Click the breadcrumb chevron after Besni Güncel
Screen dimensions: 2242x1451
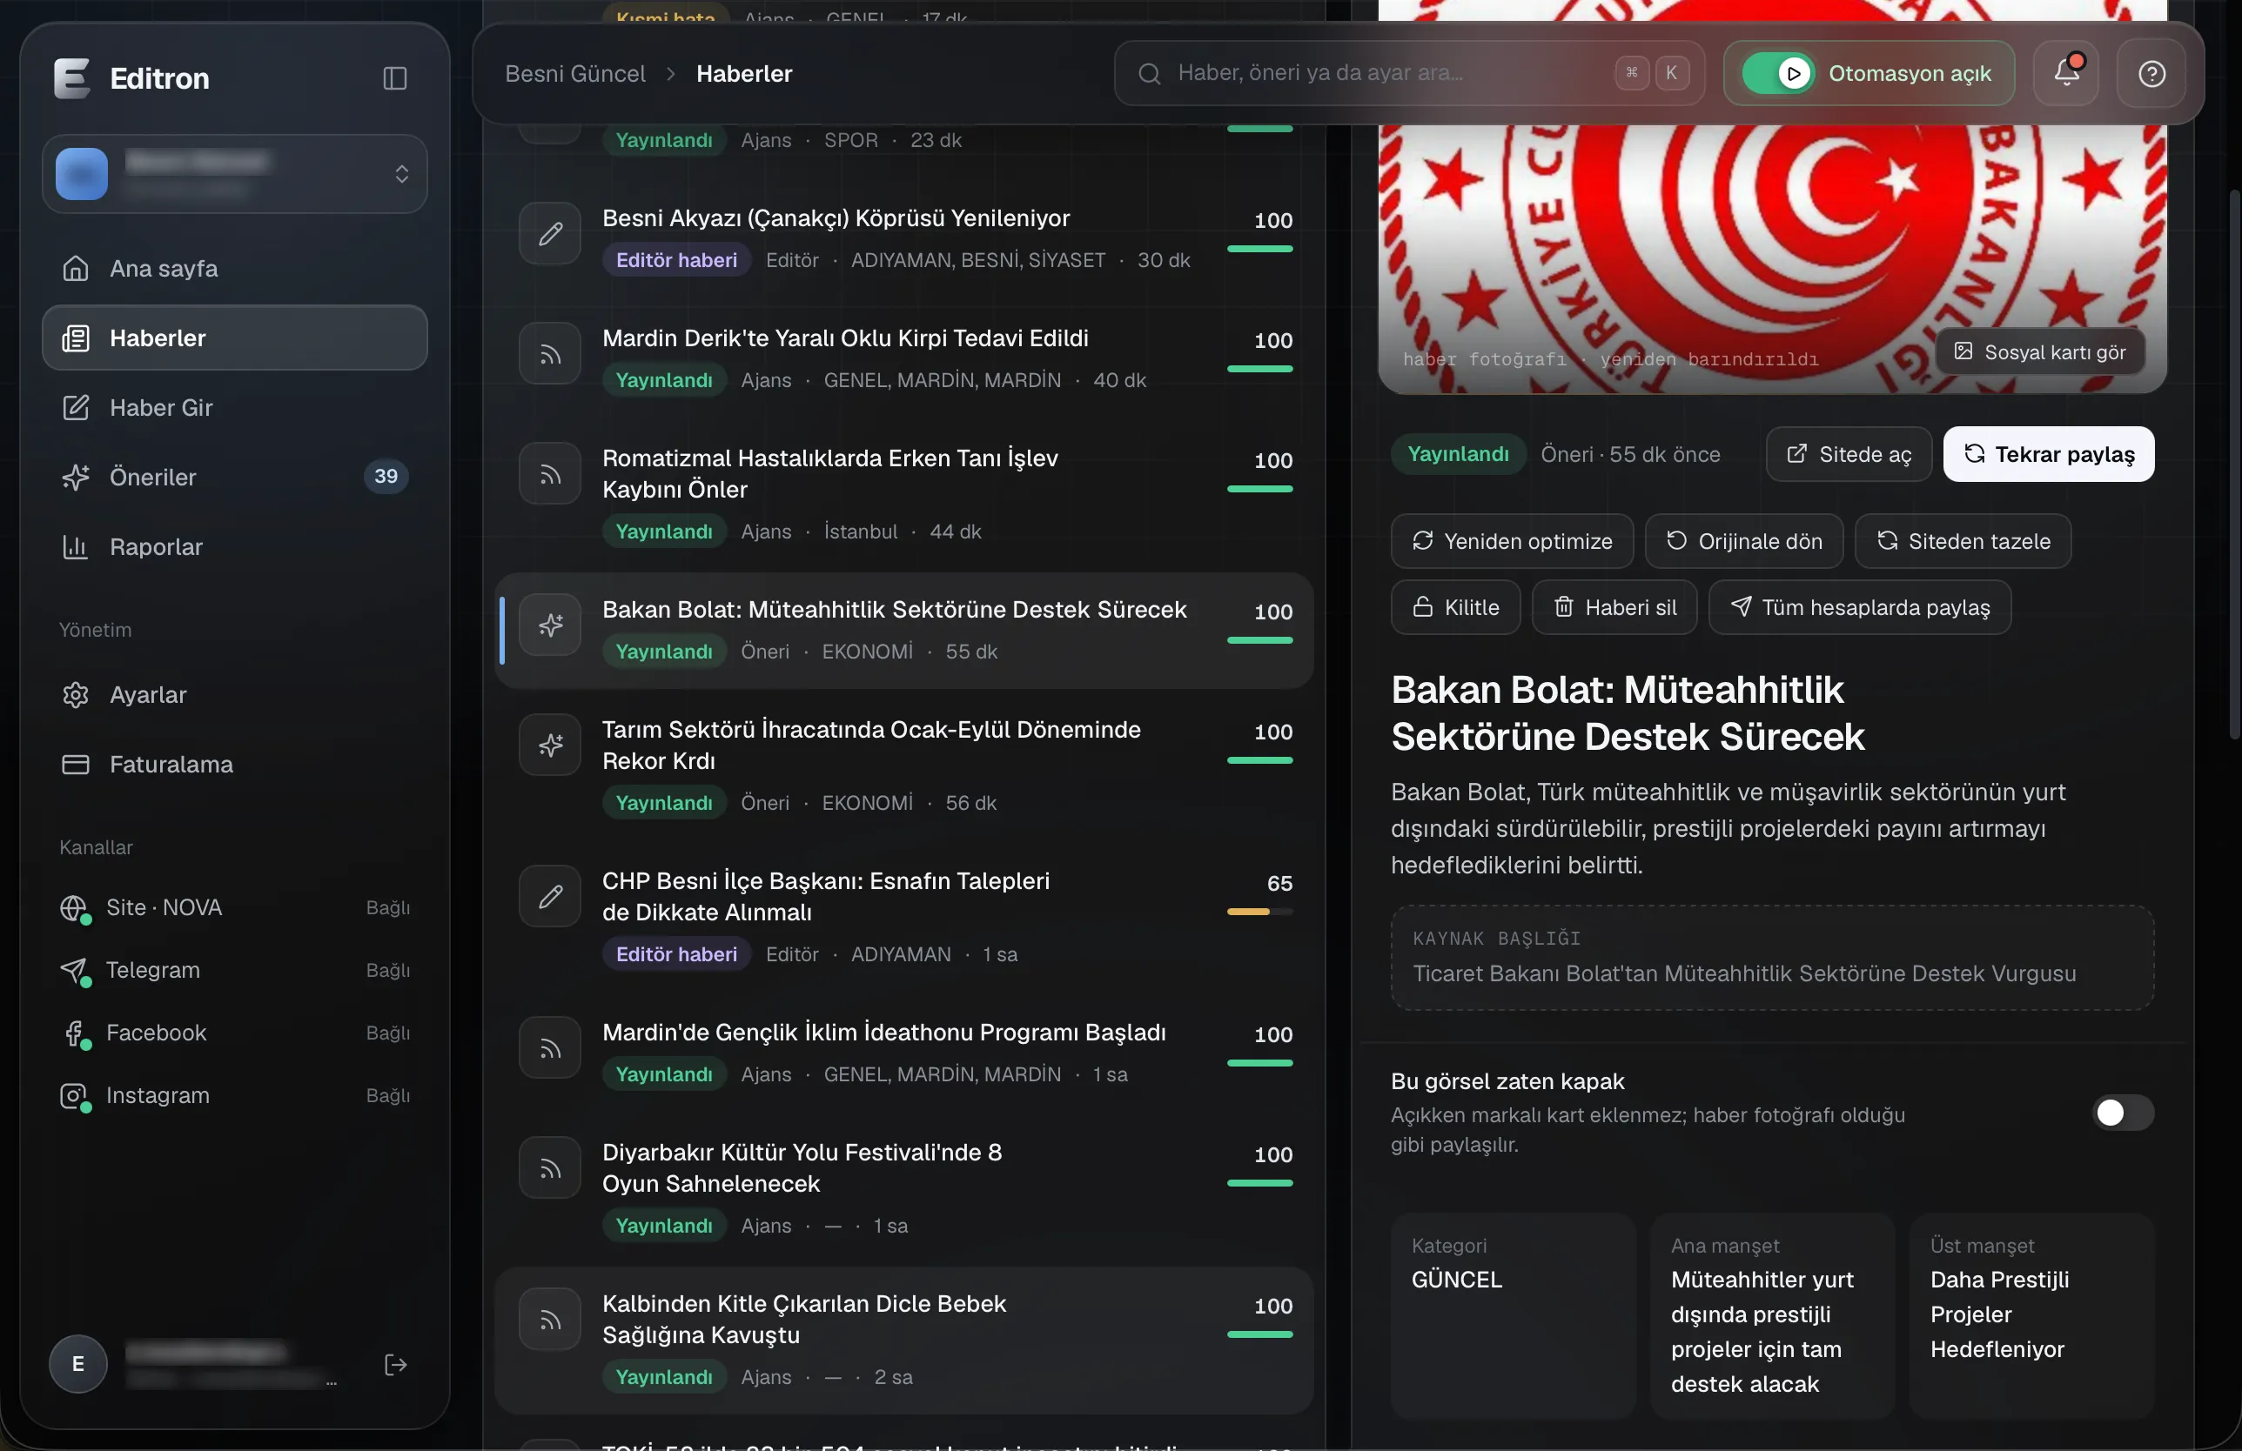671,73
